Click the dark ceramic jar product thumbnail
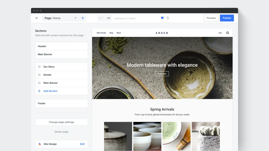269x151 pixels. pyautogui.click(x=118, y=136)
